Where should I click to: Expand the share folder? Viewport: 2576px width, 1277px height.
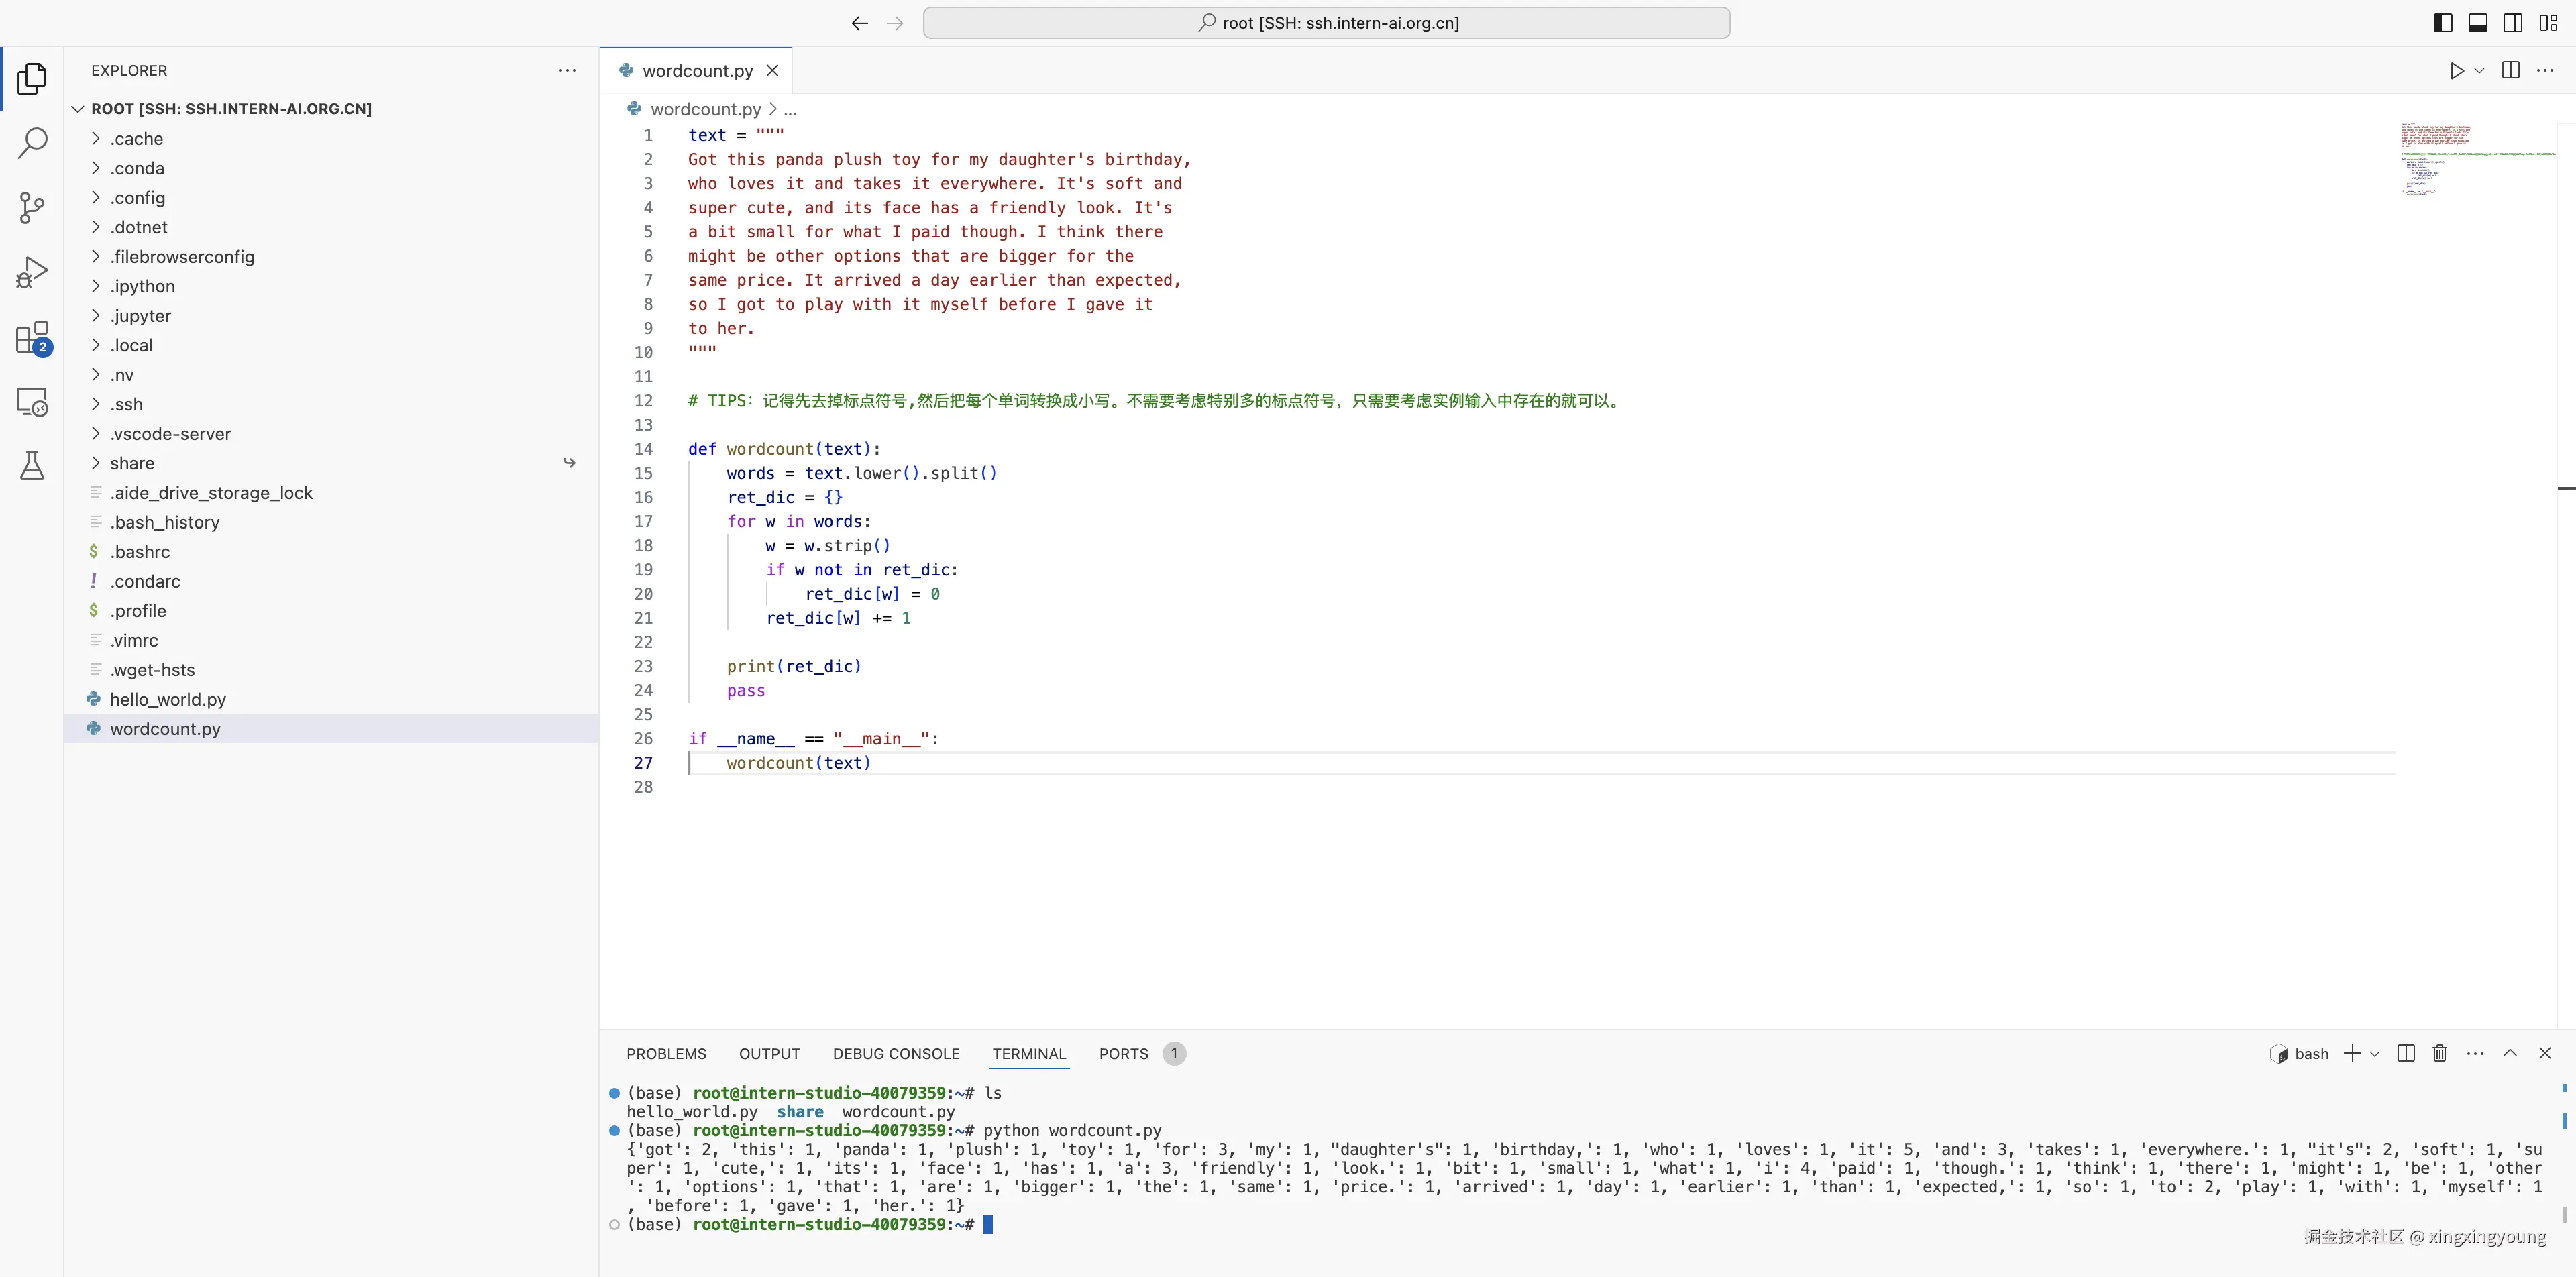[132, 463]
